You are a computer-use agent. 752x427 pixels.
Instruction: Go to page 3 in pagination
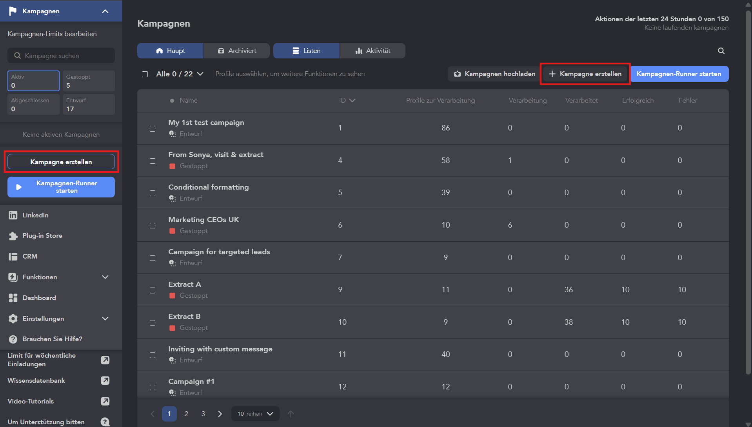(203, 414)
